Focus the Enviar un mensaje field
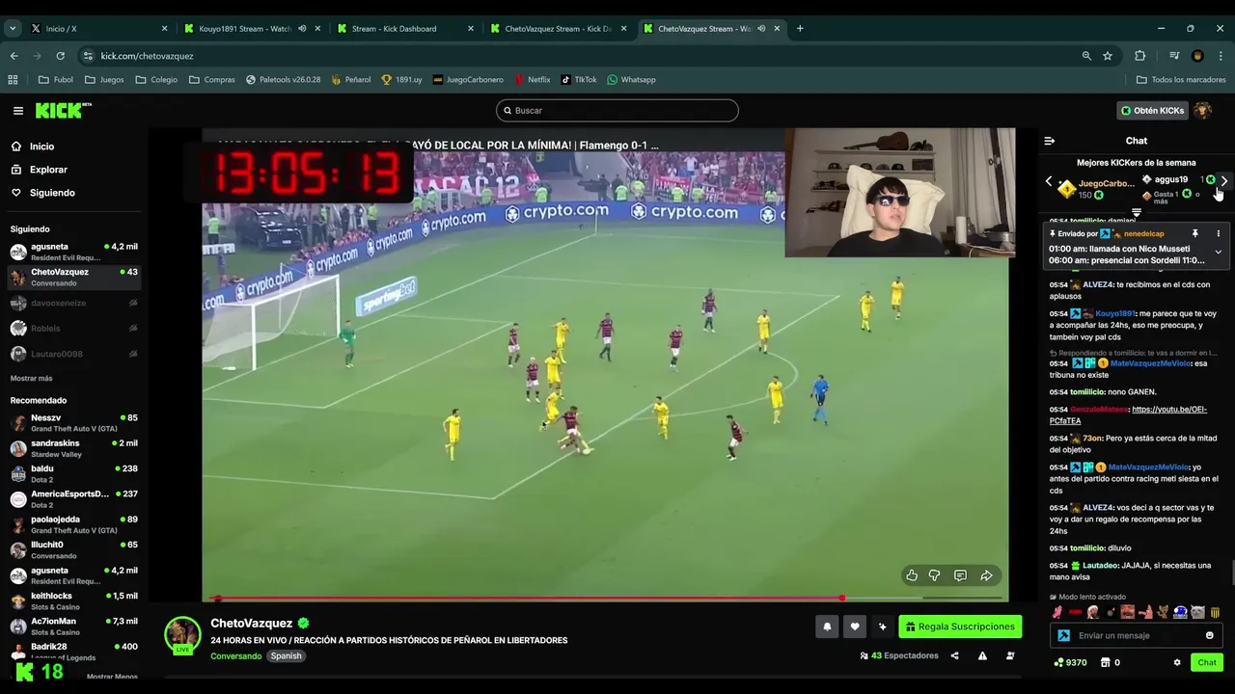This screenshot has width=1235, height=694. (x=1135, y=635)
